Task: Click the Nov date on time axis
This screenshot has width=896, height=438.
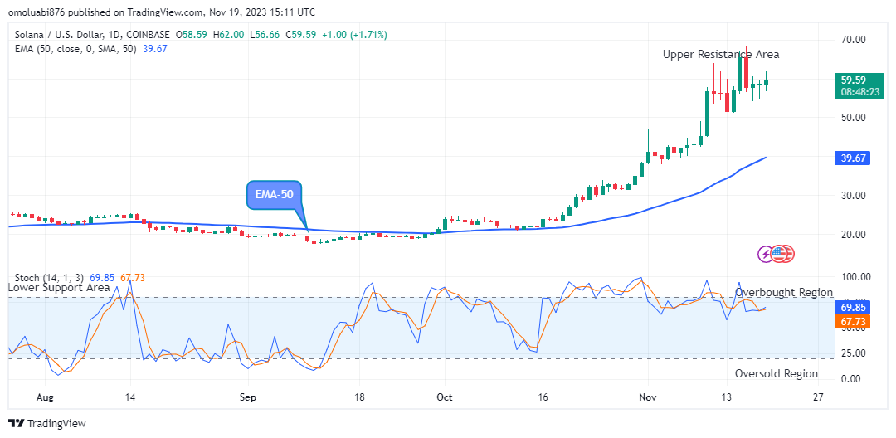Action: [648, 397]
